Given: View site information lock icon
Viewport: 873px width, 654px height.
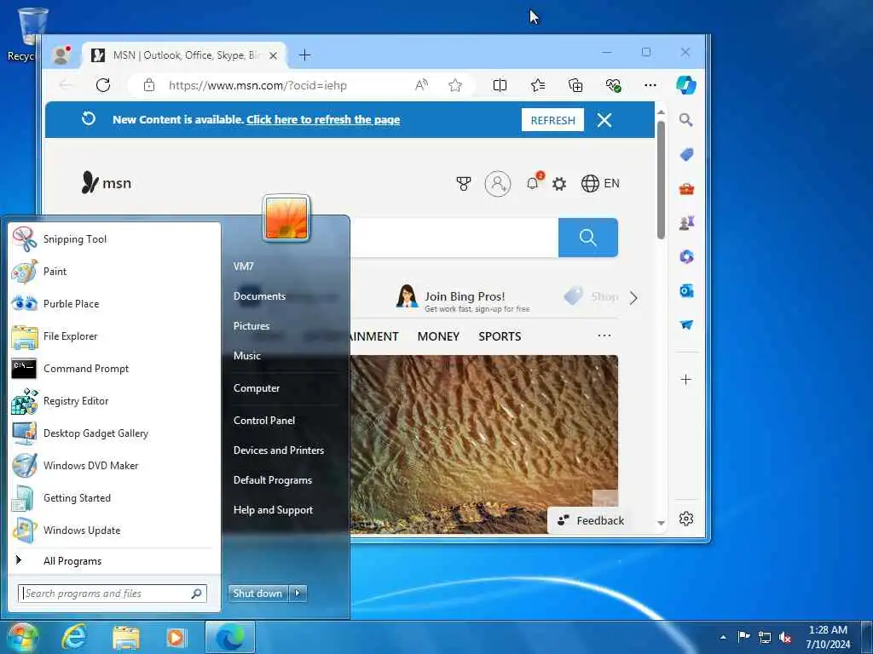Looking at the screenshot, I should point(148,85).
